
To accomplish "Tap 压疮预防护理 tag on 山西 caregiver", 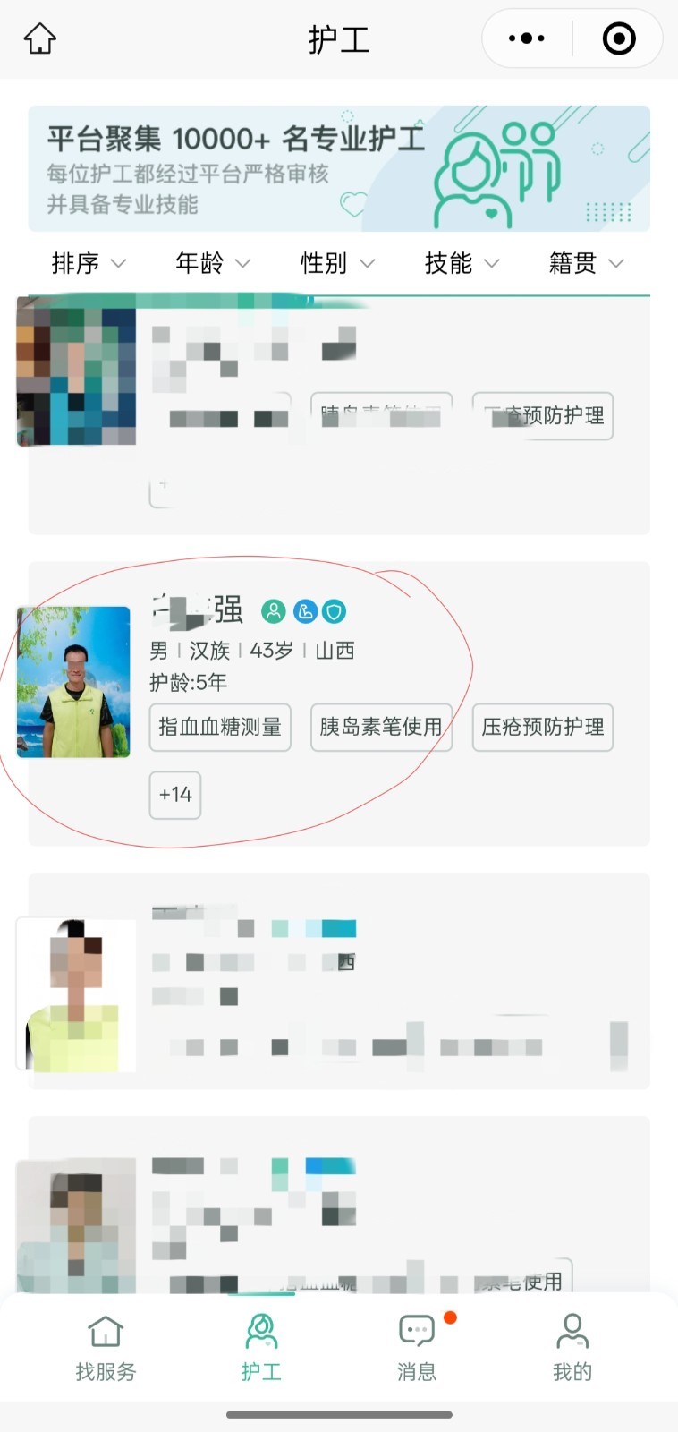I will pyautogui.click(x=543, y=727).
